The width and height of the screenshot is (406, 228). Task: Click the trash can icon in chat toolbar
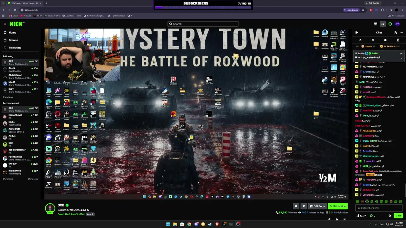[x=373, y=40]
